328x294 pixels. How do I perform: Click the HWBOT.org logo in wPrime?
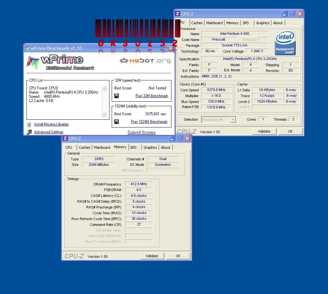pos(145,61)
